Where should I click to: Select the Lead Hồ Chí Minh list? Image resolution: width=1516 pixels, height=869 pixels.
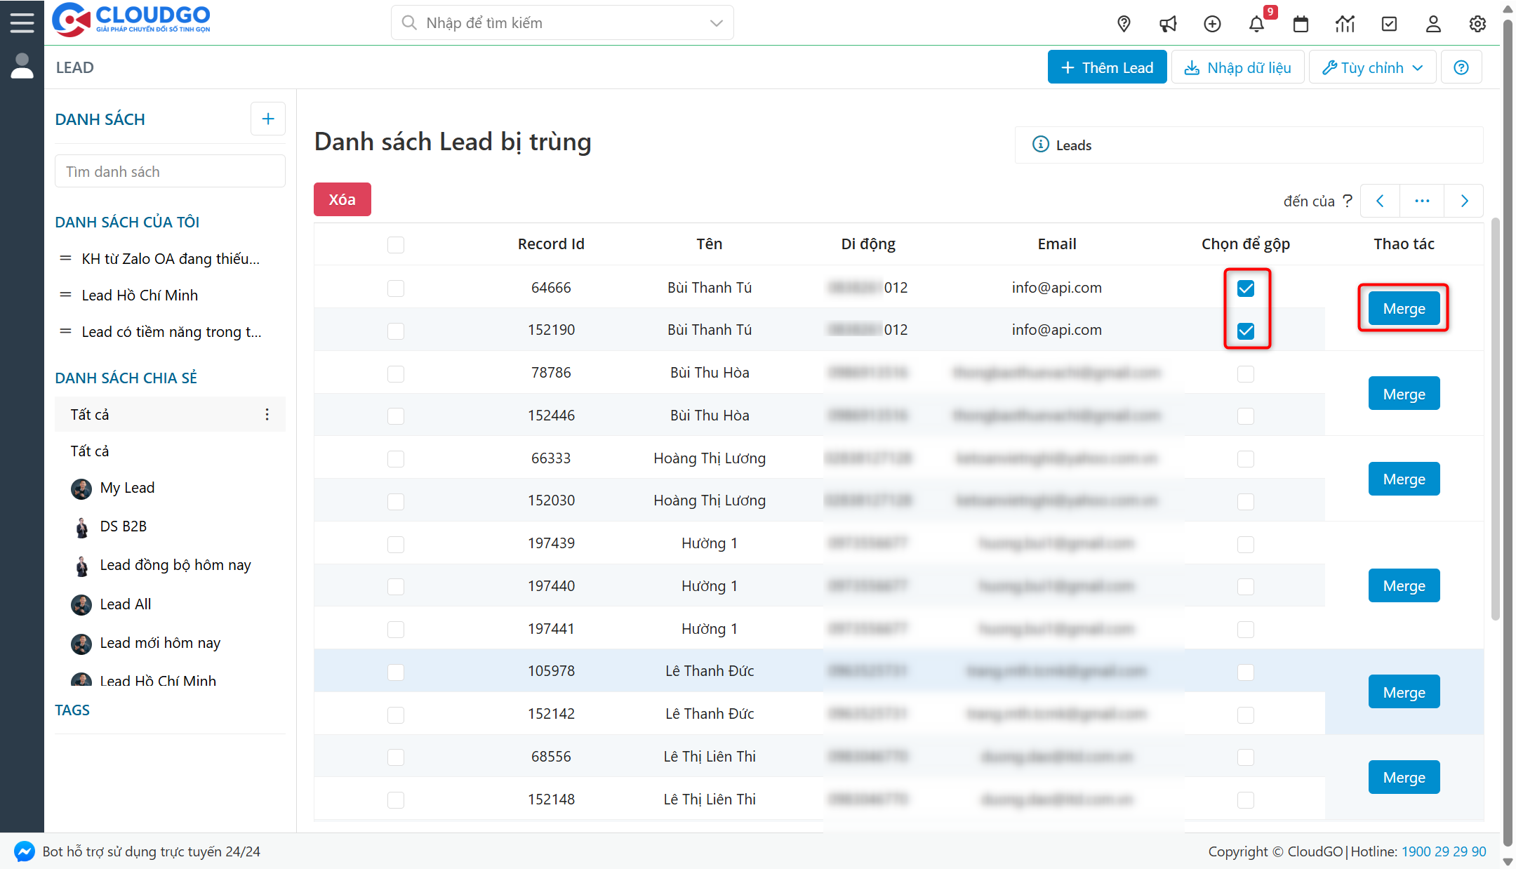pos(140,296)
